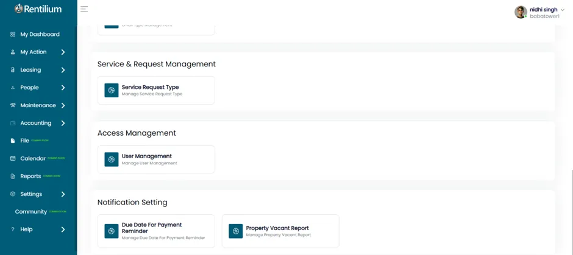Expand the Accounting submenu chevron

(63, 123)
